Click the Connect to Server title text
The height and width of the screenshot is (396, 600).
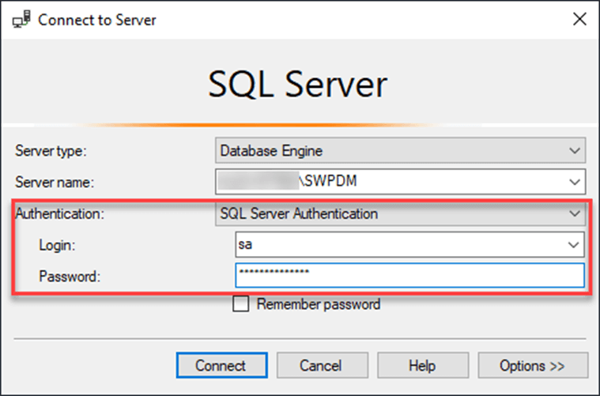tap(96, 20)
